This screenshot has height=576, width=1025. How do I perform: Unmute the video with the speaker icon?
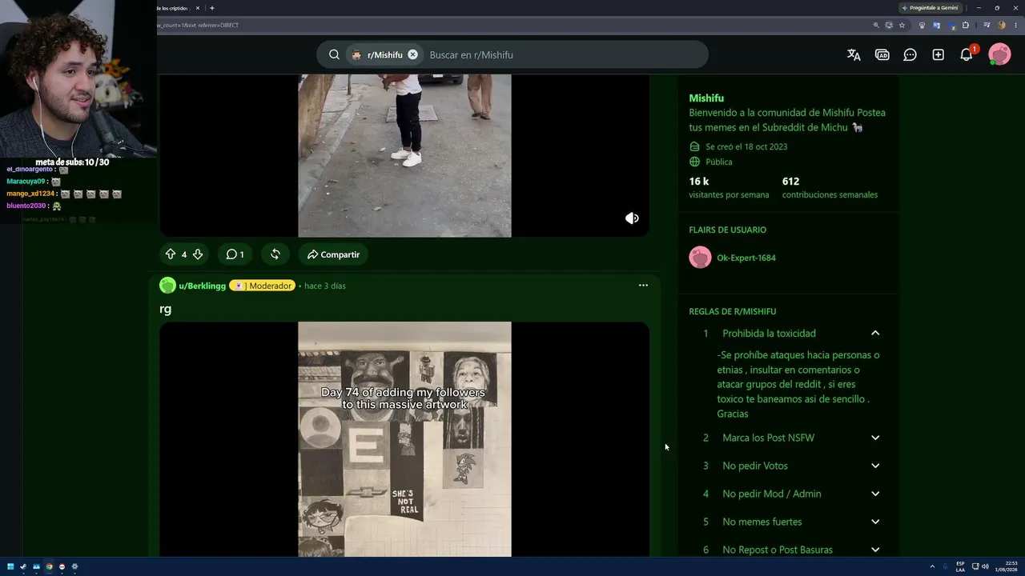coord(632,218)
